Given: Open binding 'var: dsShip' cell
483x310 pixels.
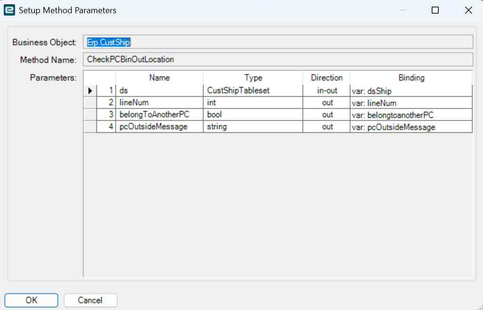Looking at the screenshot, I should pyautogui.click(x=411, y=90).
